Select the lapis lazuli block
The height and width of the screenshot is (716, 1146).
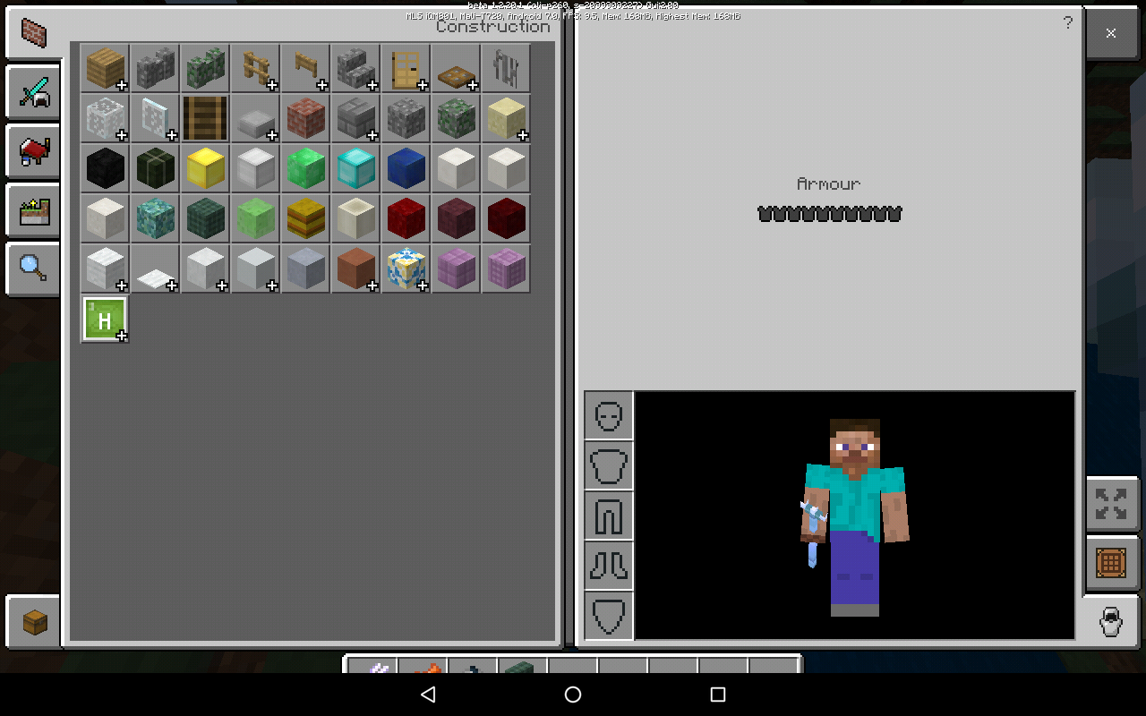(406, 168)
